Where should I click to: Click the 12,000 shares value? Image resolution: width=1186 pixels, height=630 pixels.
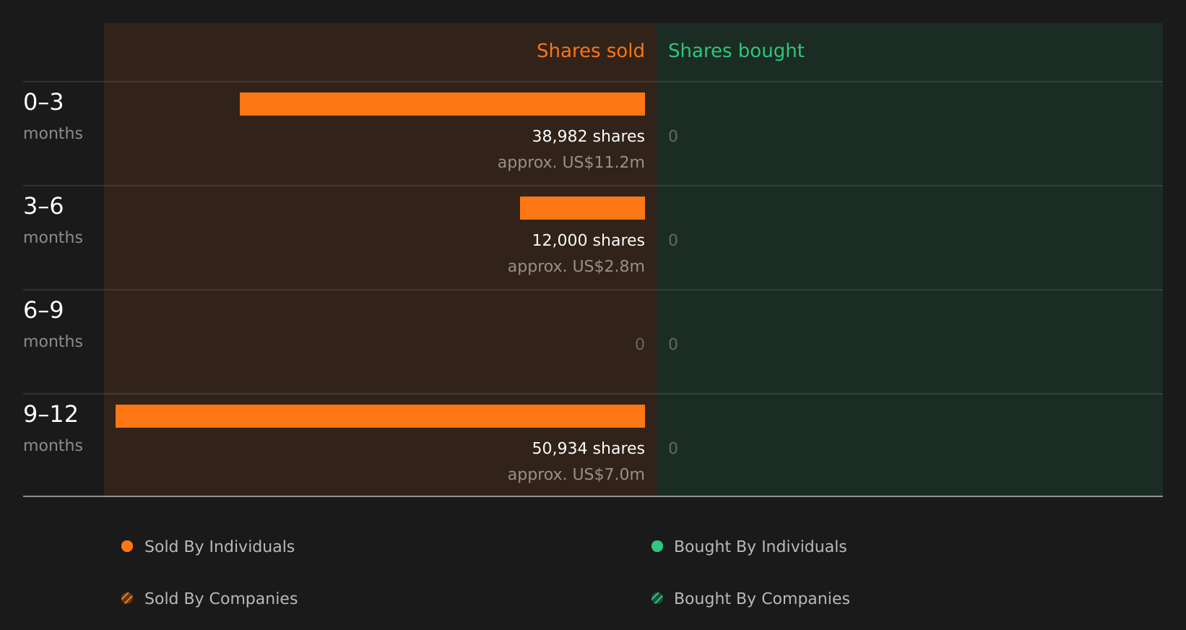tap(589, 241)
